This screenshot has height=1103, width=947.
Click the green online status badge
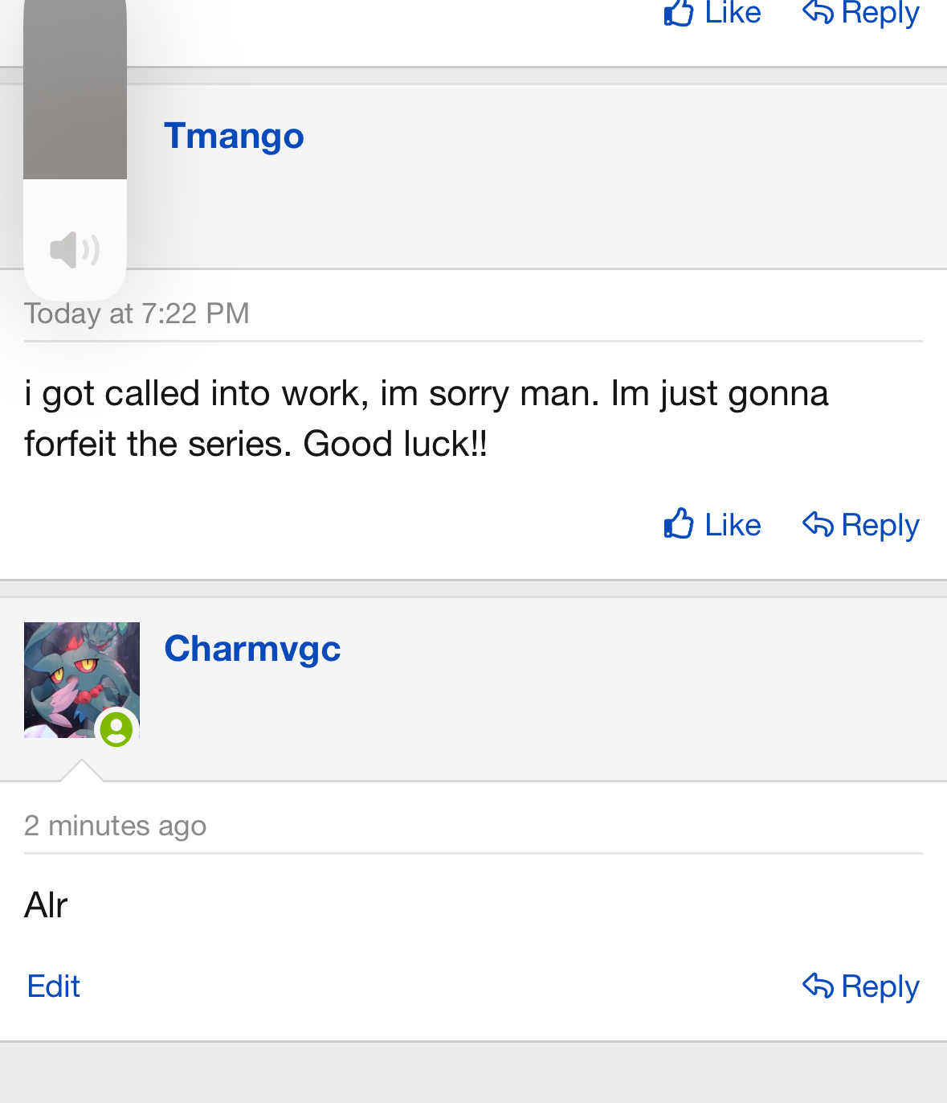[x=116, y=729]
